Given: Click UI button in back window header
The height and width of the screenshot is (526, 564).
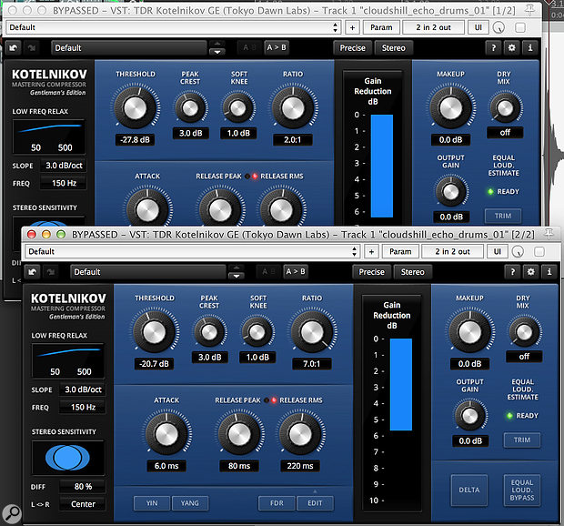Looking at the screenshot, I should [478, 27].
